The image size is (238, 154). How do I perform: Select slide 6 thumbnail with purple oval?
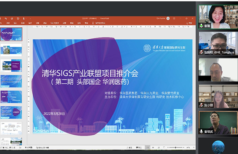(x=11, y=112)
